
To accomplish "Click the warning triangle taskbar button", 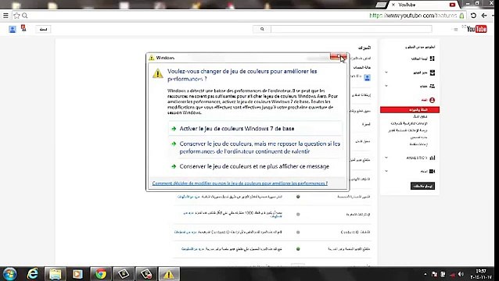I will pos(169,274).
